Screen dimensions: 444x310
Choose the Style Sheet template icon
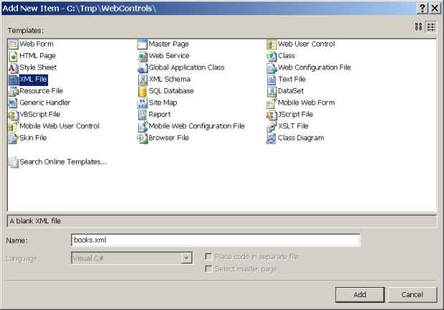[x=13, y=68]
